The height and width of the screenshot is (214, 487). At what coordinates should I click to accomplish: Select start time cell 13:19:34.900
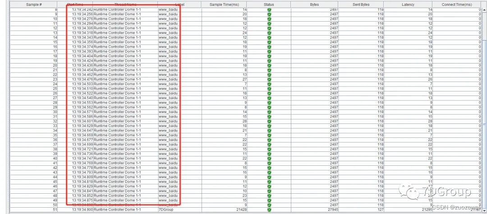coord(83,209)
